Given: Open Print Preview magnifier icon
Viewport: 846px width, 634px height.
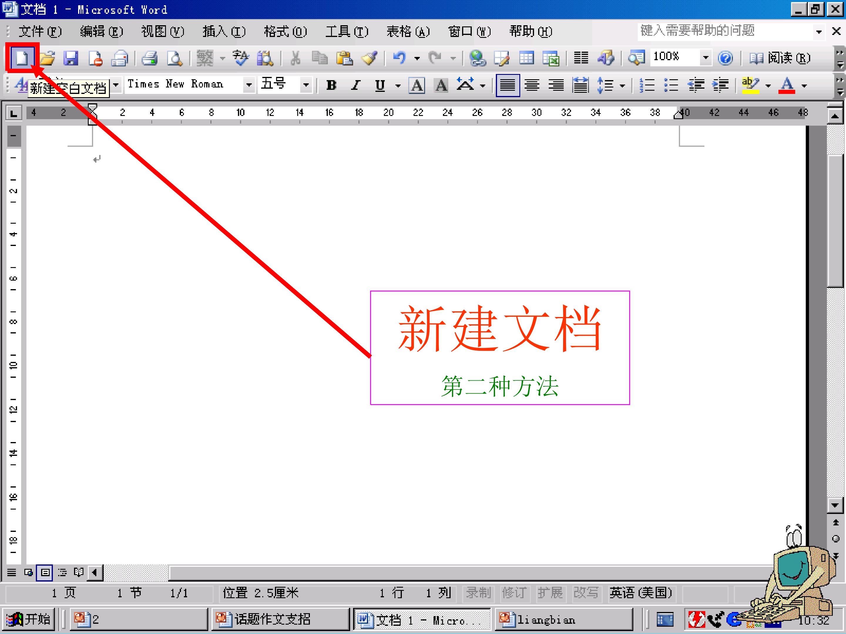Looking at the screenshot, I should point(175,58).
